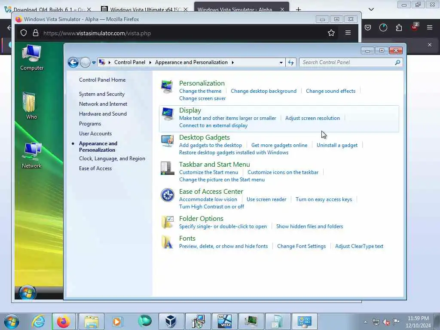Image resolution: width=440 pixels, height=330 pixels.
Task: Open Ease of Access in sidebar
Action: 95,168
